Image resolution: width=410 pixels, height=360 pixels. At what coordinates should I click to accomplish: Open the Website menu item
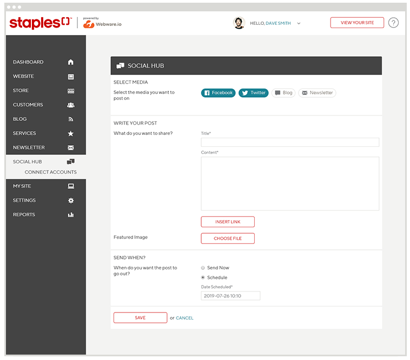pyautogui.click(x=24, y=77)
